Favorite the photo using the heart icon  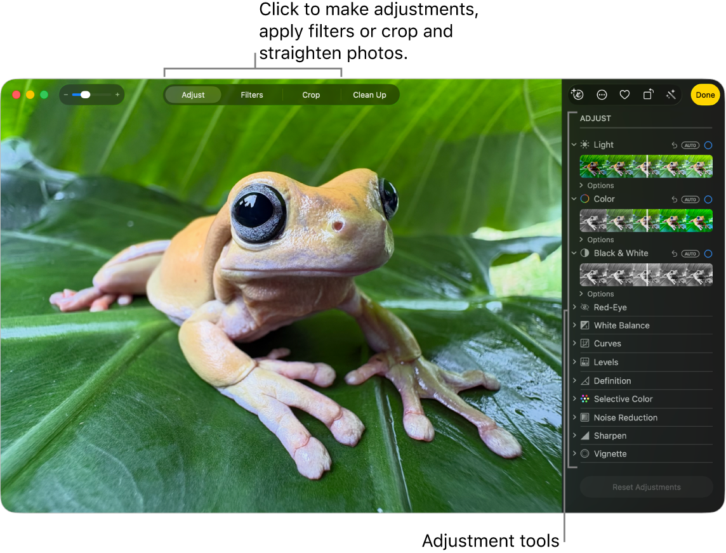click(624, 94)
